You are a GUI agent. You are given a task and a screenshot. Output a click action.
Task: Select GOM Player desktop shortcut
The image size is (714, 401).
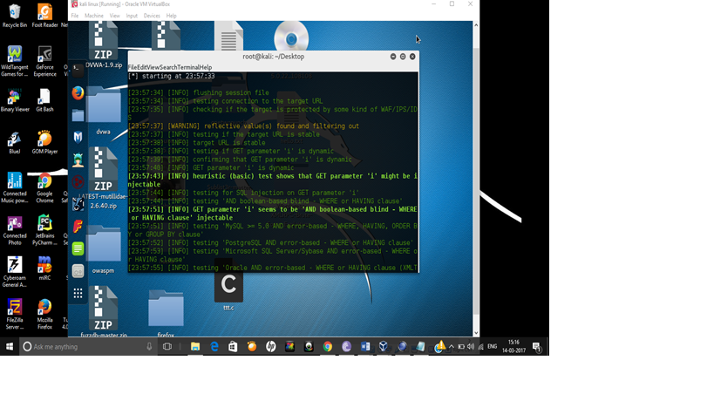[44, 142]
